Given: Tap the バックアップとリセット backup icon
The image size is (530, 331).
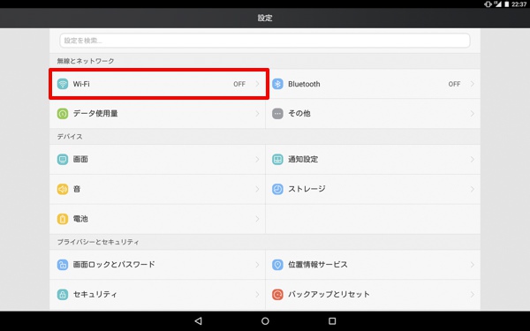Looking at the screenshot, I should tap(277, 294).
